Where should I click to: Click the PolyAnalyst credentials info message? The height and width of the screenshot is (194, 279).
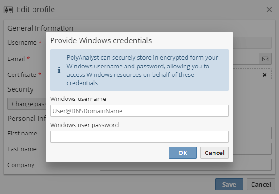[139, 70]
